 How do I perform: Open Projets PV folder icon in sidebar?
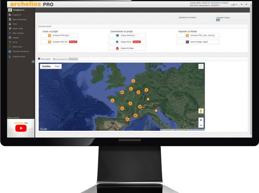click(x=10, y=15)
